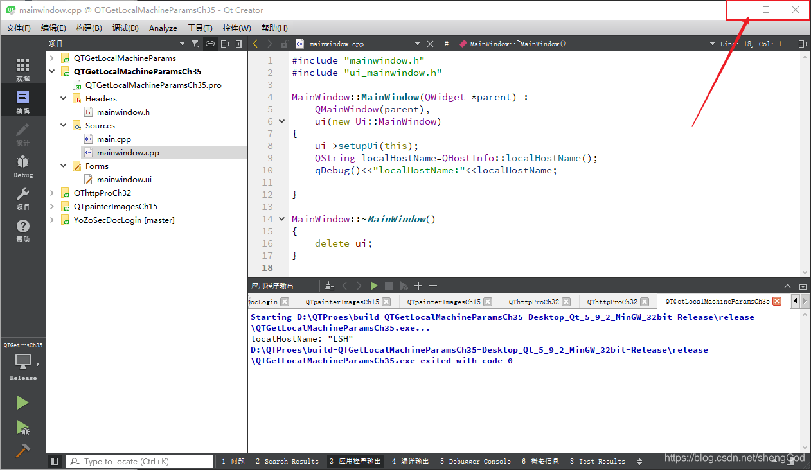
Task: Build project with the hammer icon
Action: click(23, 451)
